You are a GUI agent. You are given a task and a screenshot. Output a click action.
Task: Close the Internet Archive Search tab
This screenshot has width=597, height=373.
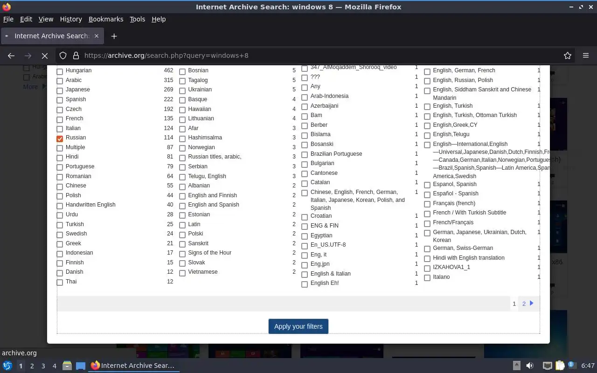tap(97, 36)
